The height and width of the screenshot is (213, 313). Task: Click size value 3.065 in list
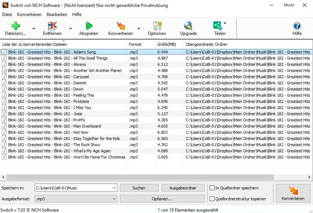point(162,157)
